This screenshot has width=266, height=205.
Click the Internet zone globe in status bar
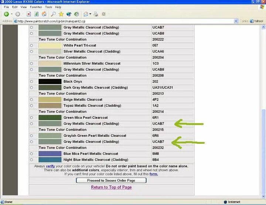225,202
